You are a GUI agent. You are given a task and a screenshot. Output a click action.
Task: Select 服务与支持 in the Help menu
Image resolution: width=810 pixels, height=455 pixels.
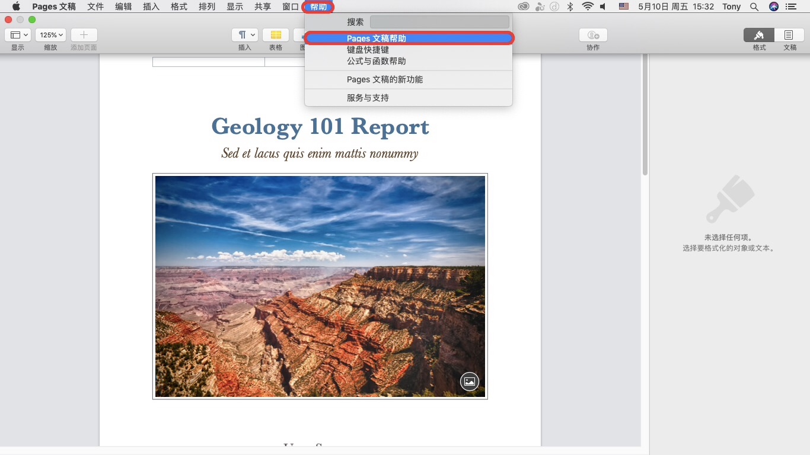368,98
